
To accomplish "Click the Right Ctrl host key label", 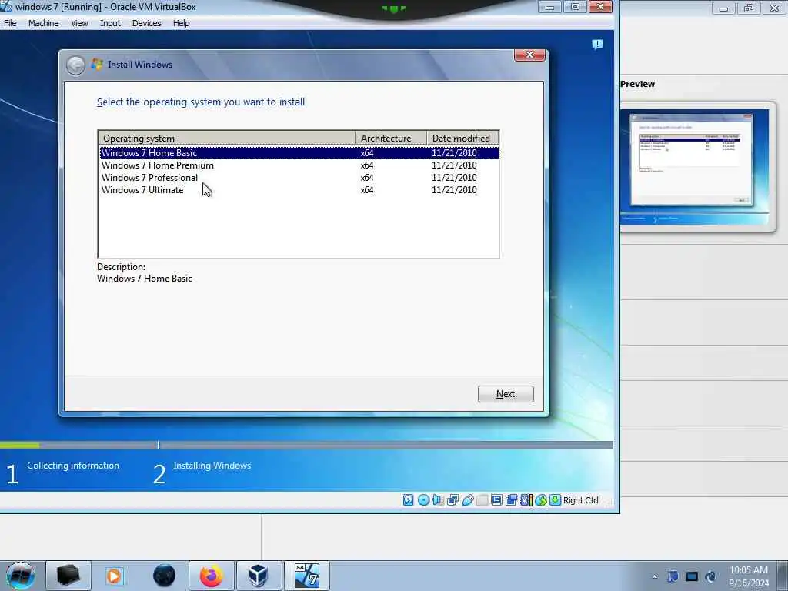I will (x=580, y=500).
